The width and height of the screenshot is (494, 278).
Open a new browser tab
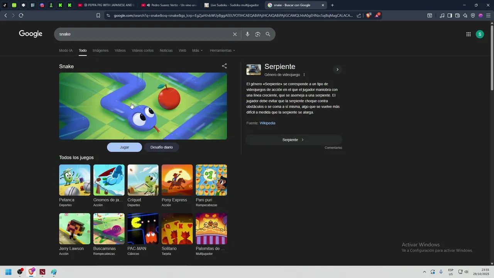tap(332, 5)
